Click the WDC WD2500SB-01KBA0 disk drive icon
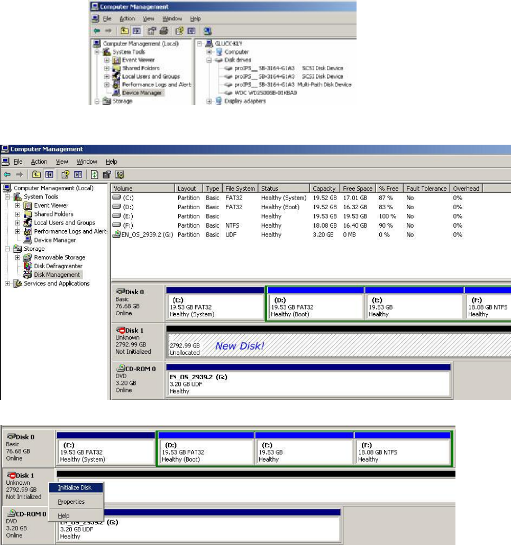Screen dimensions: 511x545 pyautogui.click(x=229, y=93)
